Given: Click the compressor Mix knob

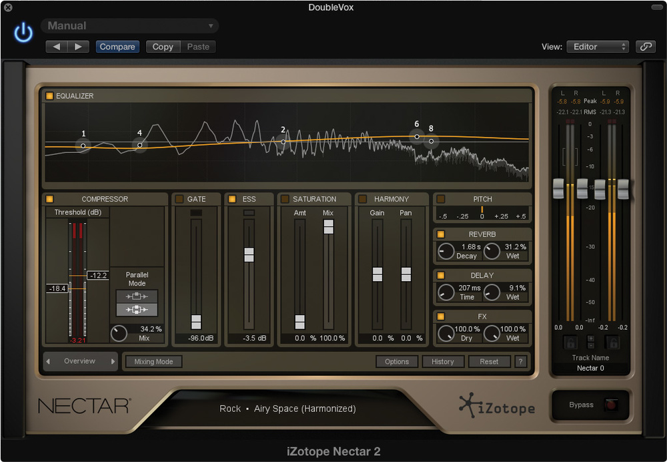Looking at the screenshot, I should 119,333.
